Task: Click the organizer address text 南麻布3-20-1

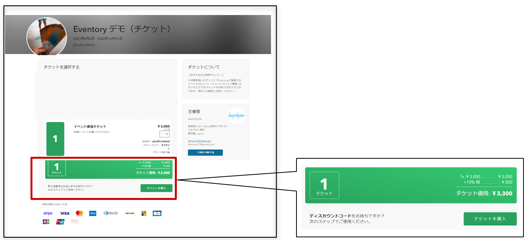Action: [208, 126]
